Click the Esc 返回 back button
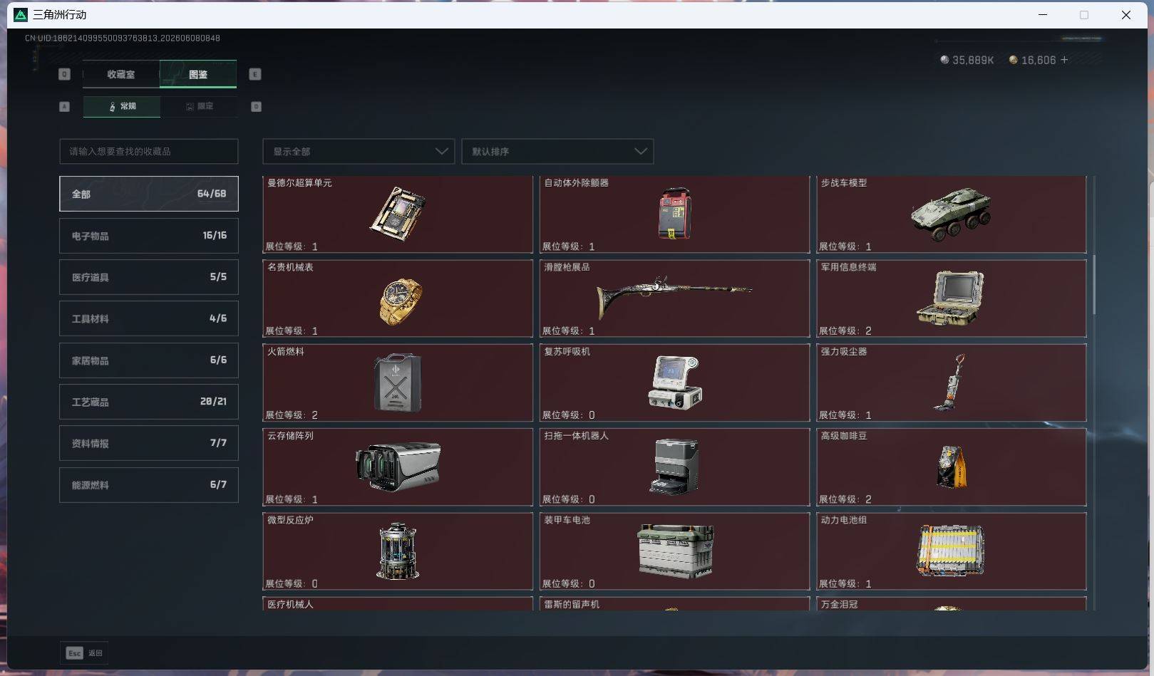Viewport: 1154px width, 676px height. 84,652
